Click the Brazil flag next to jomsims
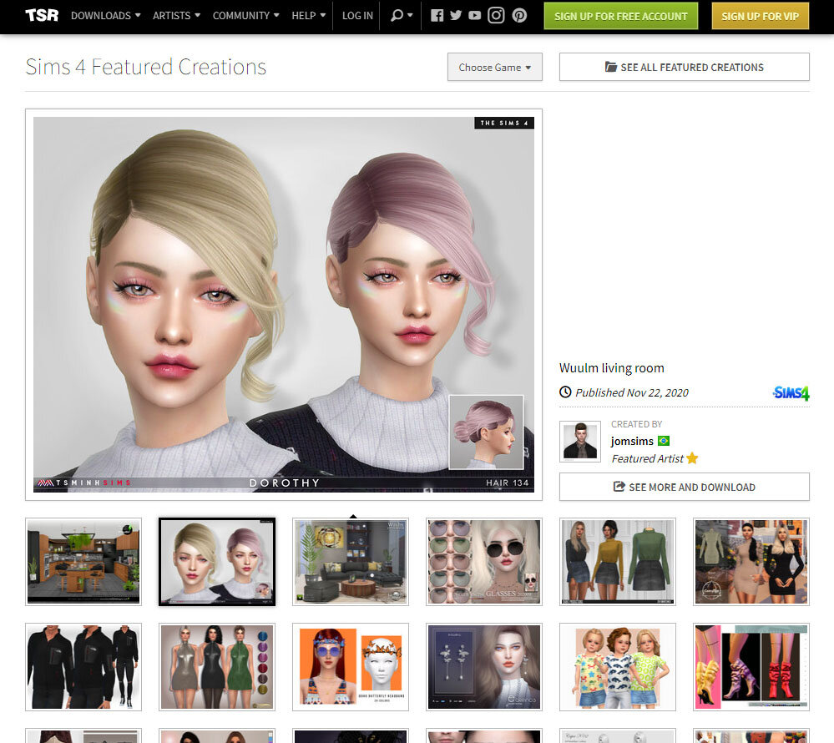The width and height of the screenshot is (834, 743). pos(663,441)
